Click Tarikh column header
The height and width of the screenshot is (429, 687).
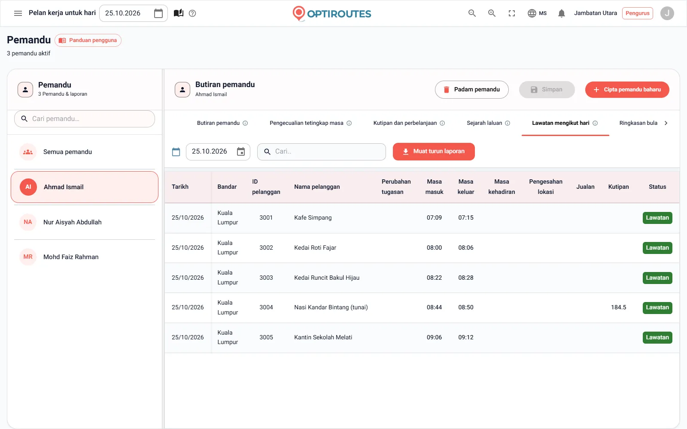coord(180,187)
